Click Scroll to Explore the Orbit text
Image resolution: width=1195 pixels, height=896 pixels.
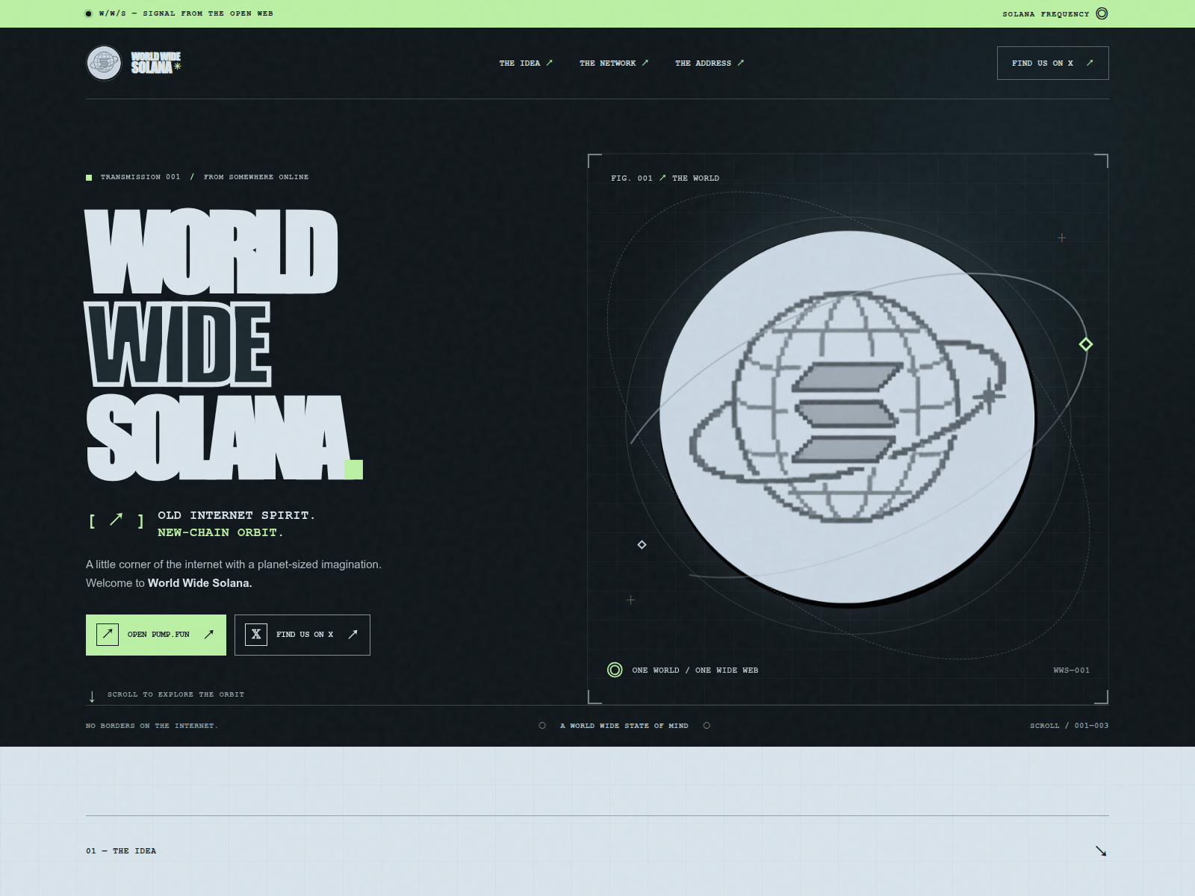pyautogui.click(x=176, y=694)
